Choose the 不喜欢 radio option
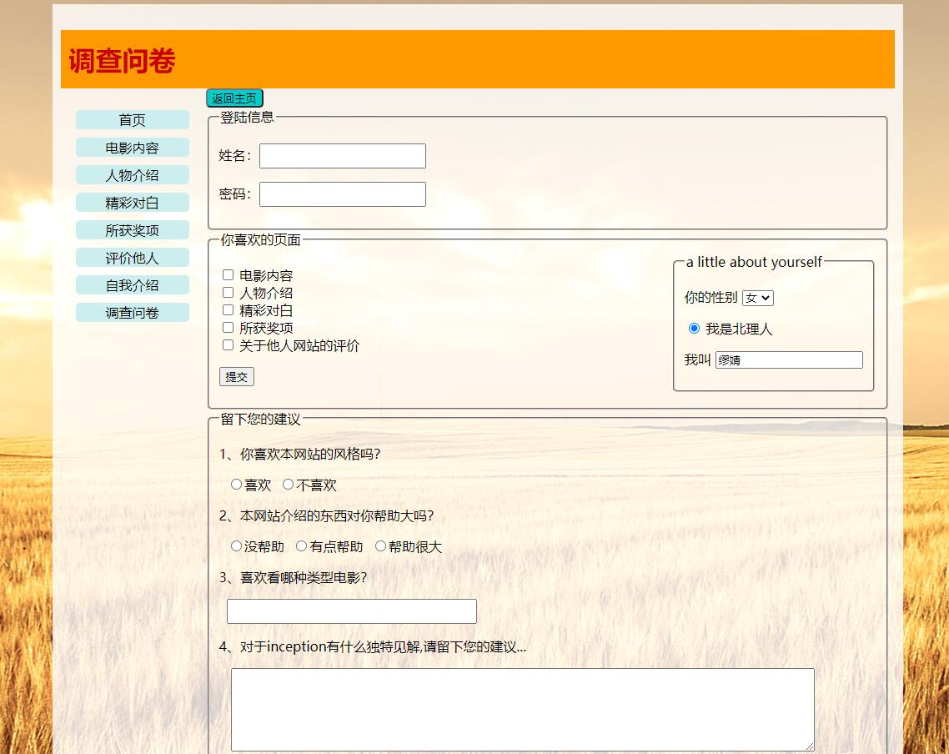The height and width of the screenshot is (754, 949). (x=288, y=485)
